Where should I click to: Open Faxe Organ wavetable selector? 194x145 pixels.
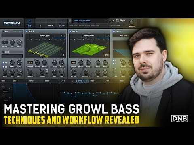click(45, 36)
